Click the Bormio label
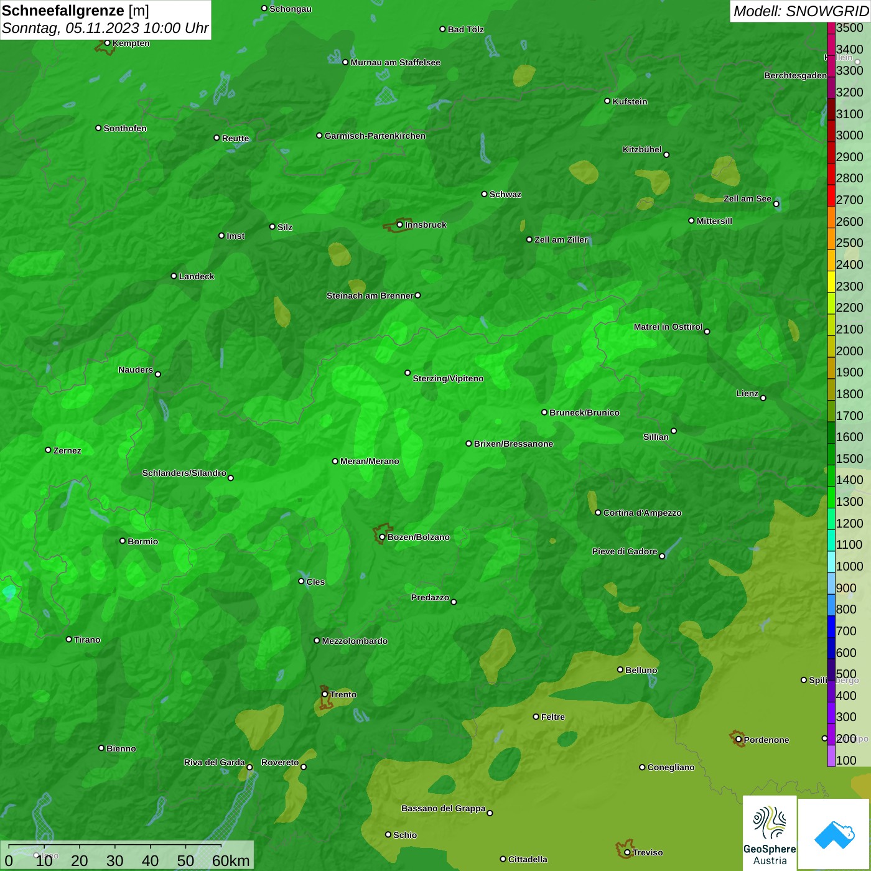 pyautogui.click(x=142, y=541)
